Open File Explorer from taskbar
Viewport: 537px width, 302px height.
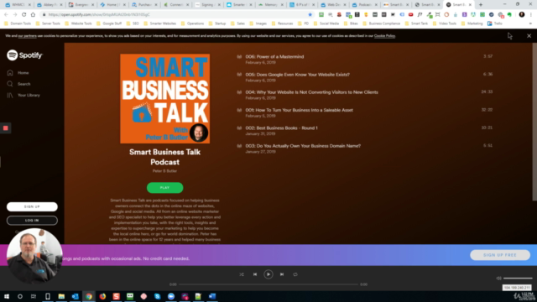point(61,296)
